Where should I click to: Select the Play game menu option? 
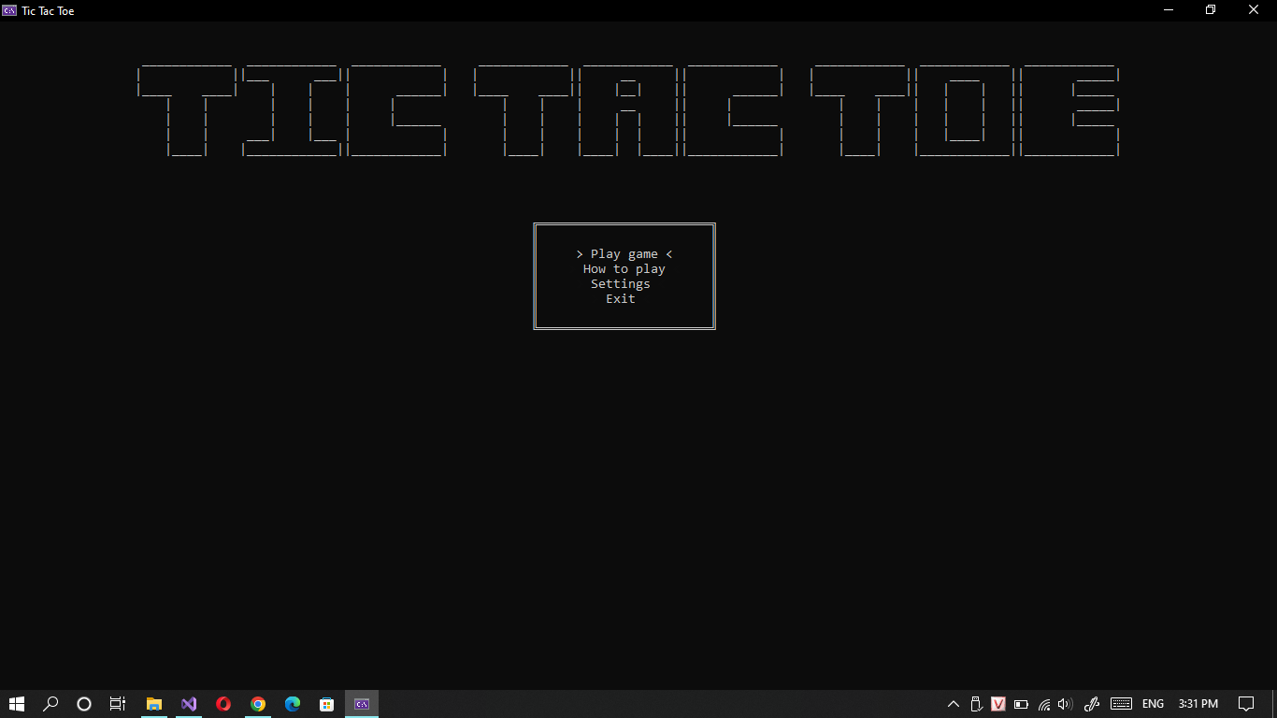[623, 253]
